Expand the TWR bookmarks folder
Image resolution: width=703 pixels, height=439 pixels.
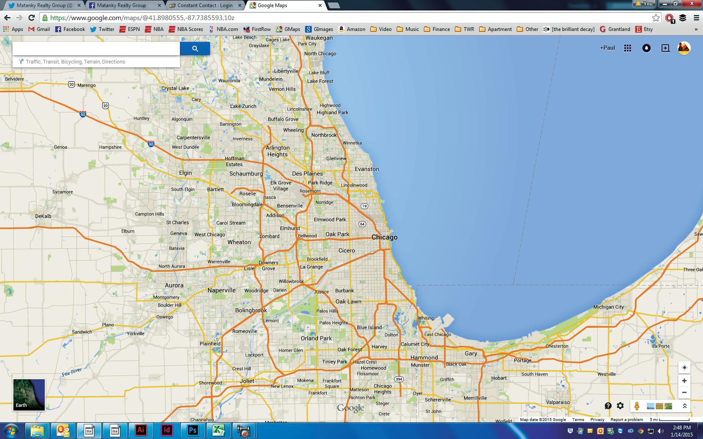(464, 29)
